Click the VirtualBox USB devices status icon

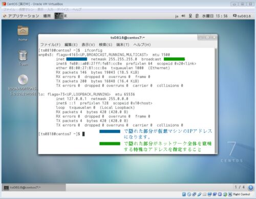(x=199, y=194)
